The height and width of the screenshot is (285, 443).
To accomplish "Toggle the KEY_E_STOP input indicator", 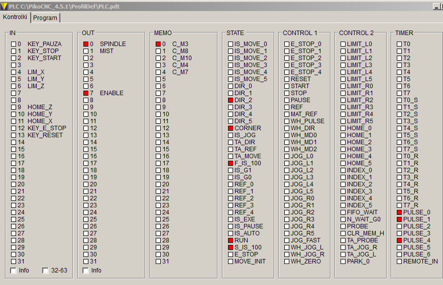I will pos(14,128).
